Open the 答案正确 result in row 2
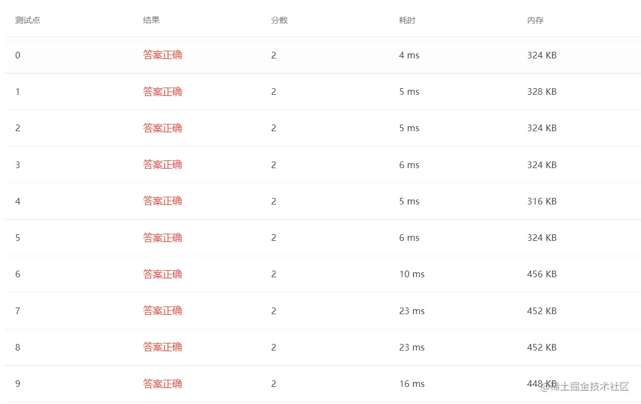The height and width of the screenshot is (404, 641). point(163,128)
